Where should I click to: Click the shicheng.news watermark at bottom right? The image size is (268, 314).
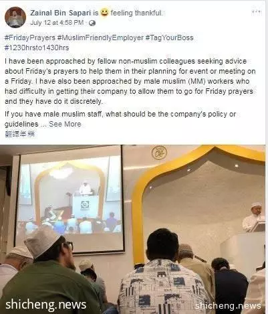coord(228,305)
